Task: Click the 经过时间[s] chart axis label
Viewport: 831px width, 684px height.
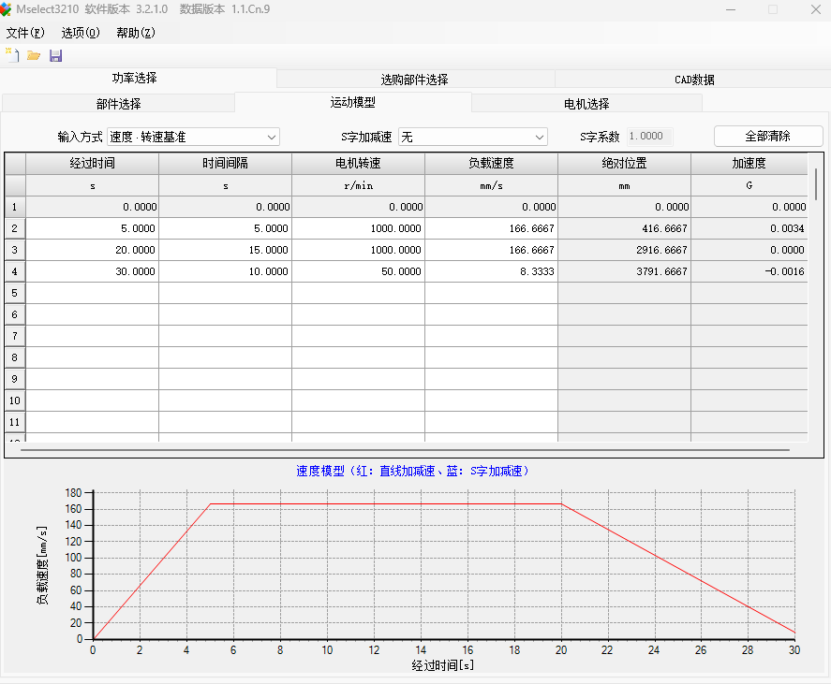Action: 443,665
